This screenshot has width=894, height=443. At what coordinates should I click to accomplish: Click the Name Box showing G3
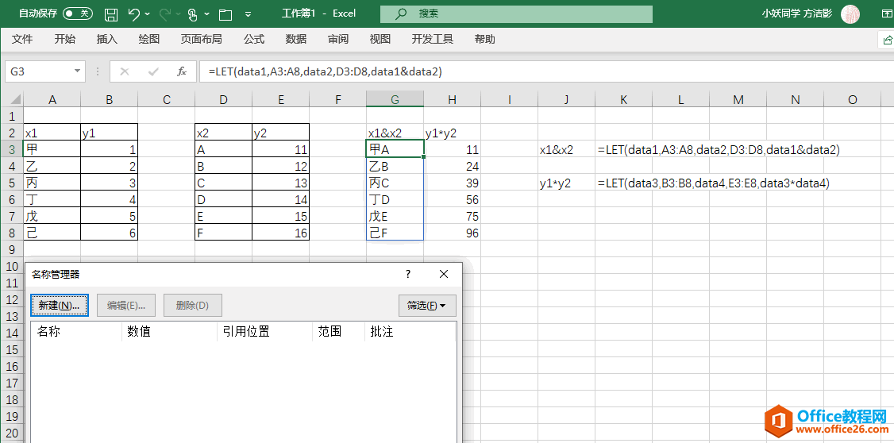point(37,71)
